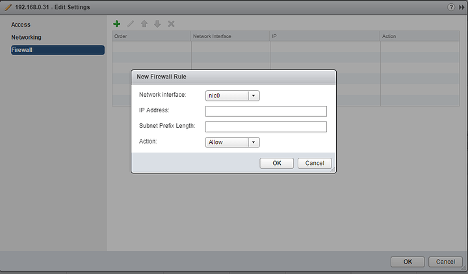Click the Action column header
468x274 pixels.
click(x=420, y=36)
